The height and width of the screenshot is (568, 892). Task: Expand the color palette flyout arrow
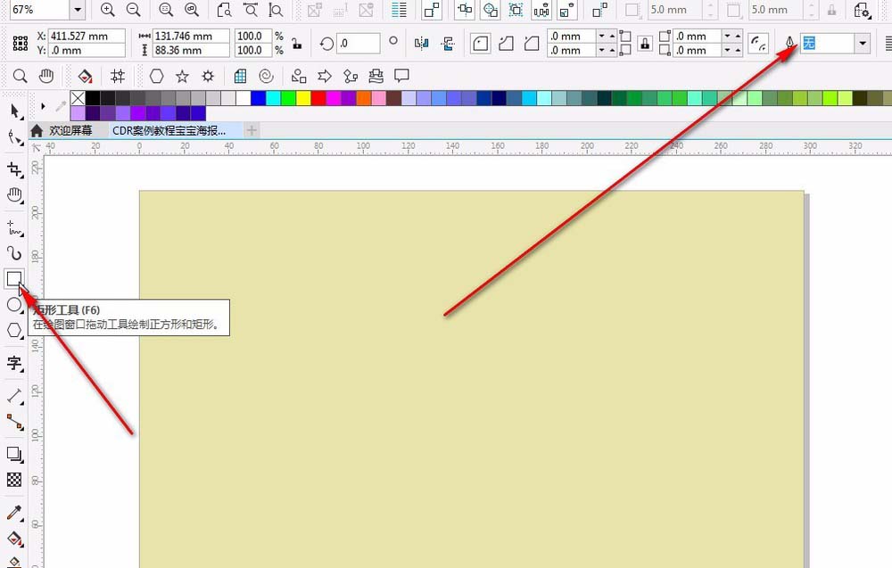click(x=43, y=106)
